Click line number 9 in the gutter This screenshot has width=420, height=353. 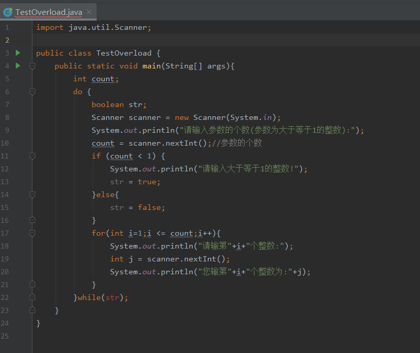click(7, 130)
